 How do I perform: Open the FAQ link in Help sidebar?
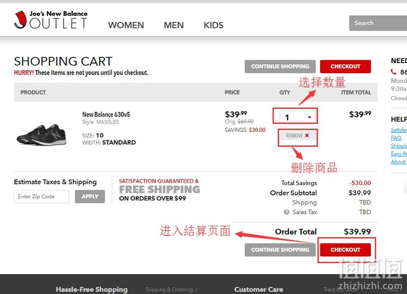click(396, 138)
